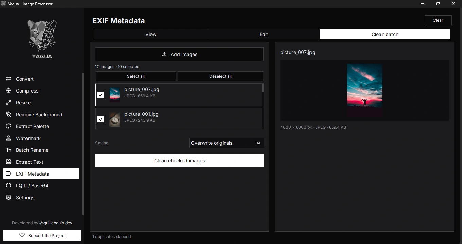Open the Compress tool page
462x244 pixels.
41,91
